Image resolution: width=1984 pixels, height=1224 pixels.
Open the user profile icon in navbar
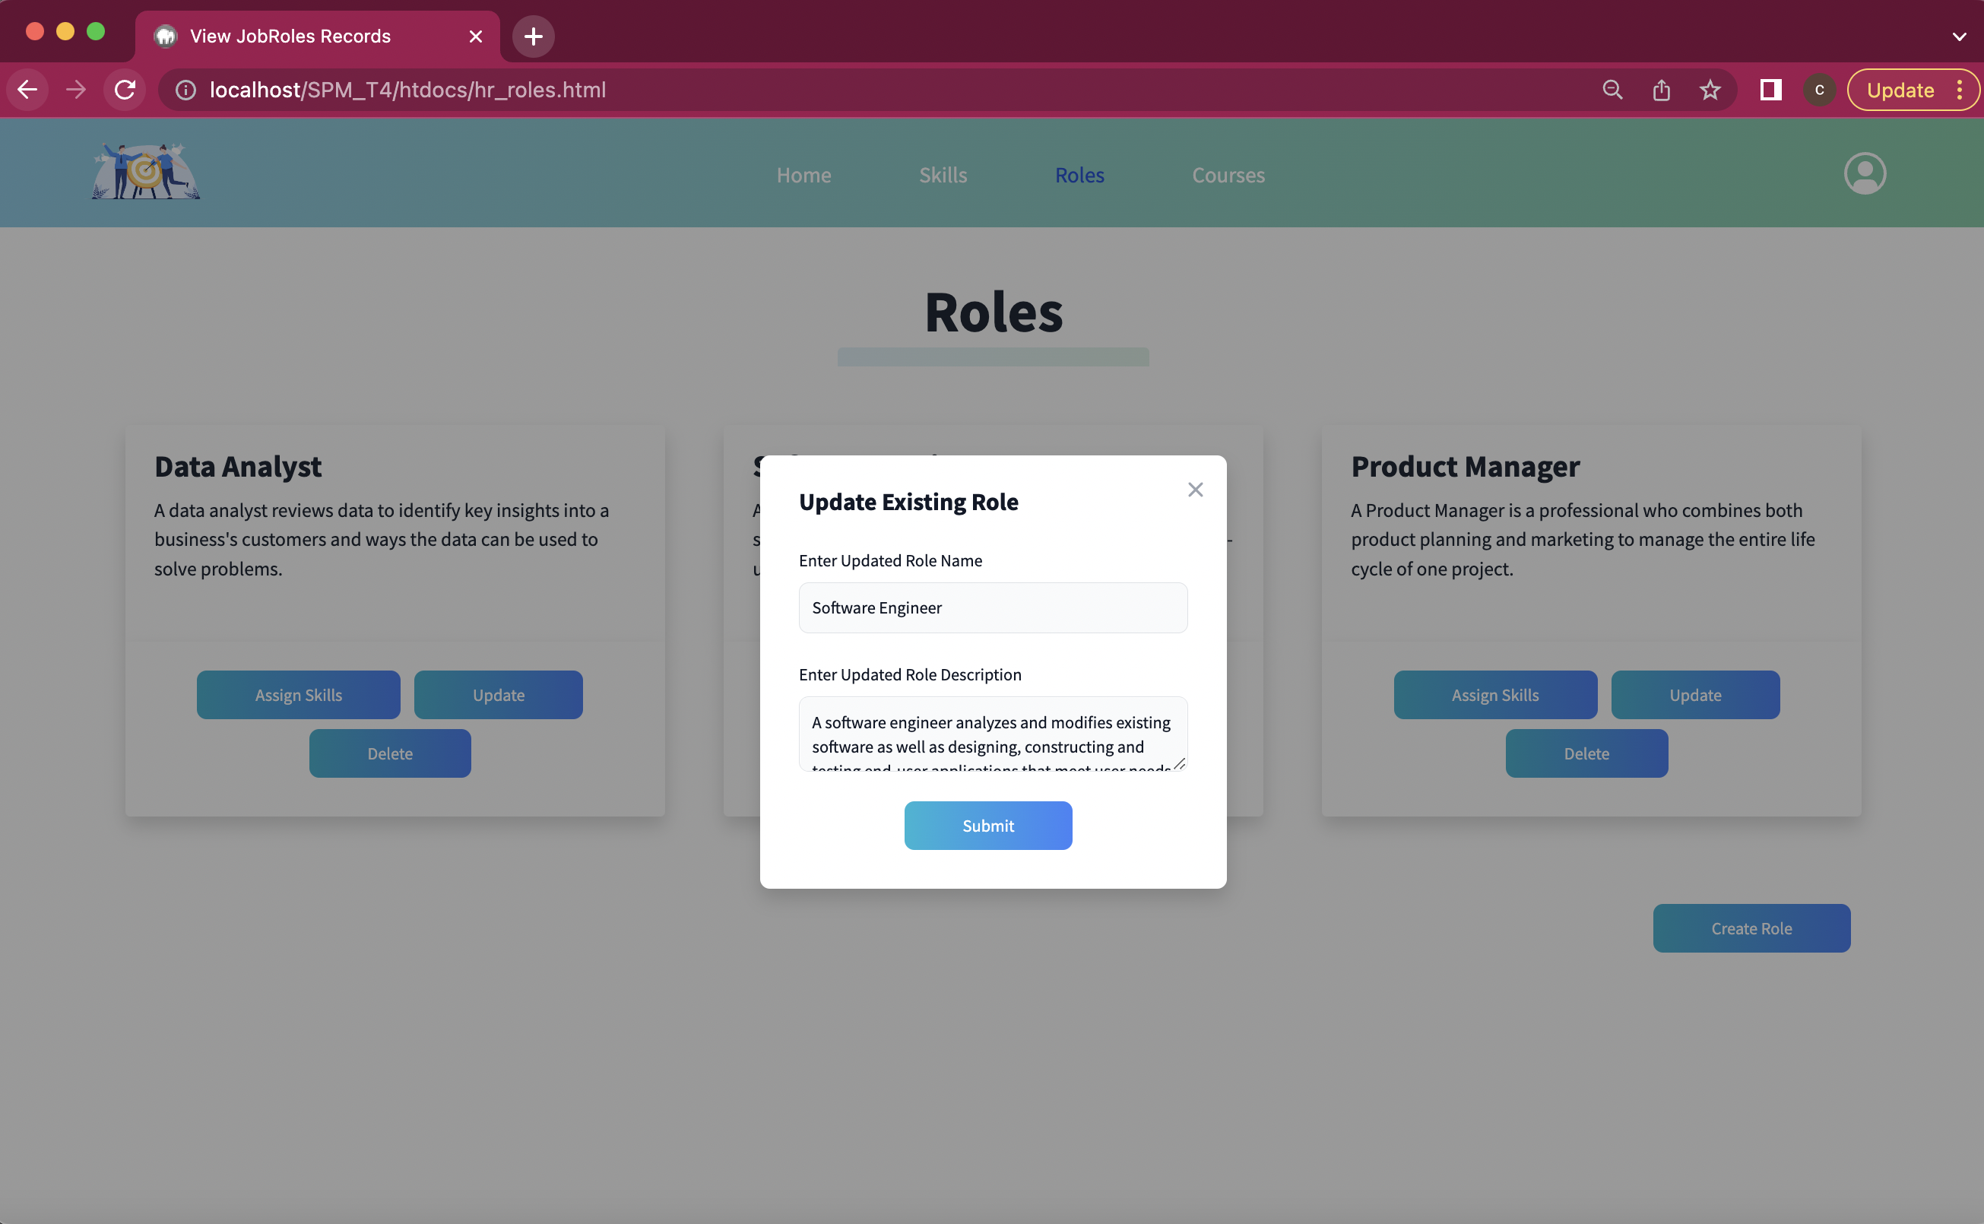pos(1864,173)
